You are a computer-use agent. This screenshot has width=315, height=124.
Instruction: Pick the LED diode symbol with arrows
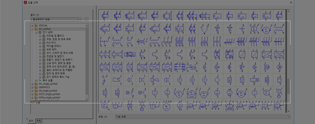[x=242, y=67]
